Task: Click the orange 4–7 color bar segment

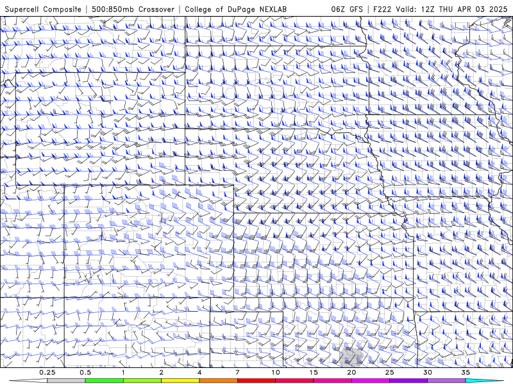Action: point(219,381)
